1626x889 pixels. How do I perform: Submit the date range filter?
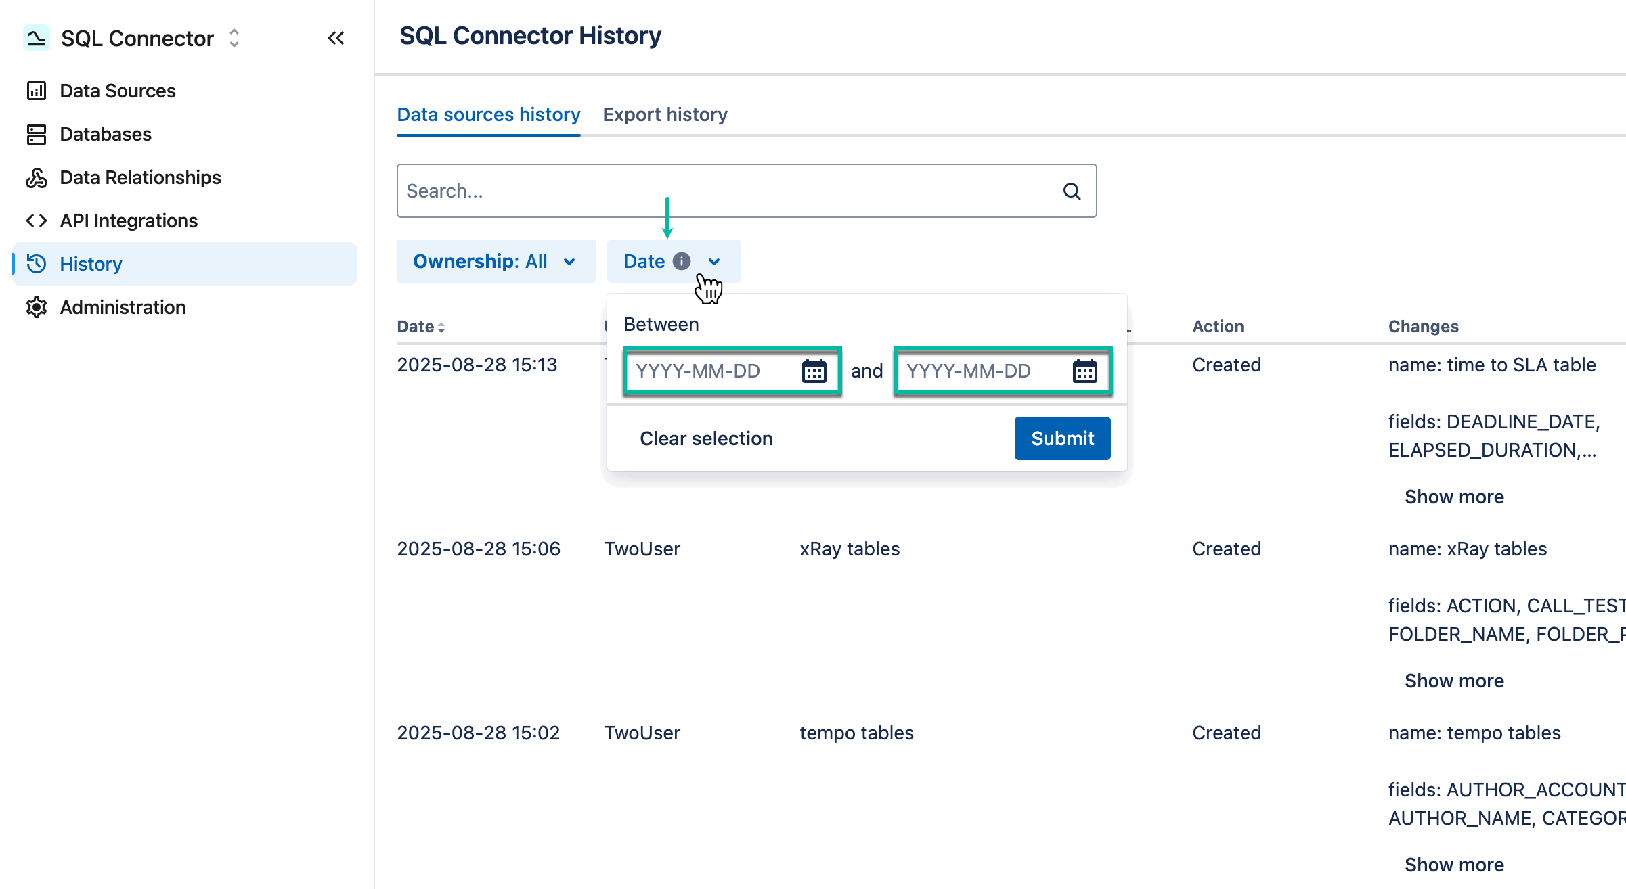click(x=1061, y=438)
